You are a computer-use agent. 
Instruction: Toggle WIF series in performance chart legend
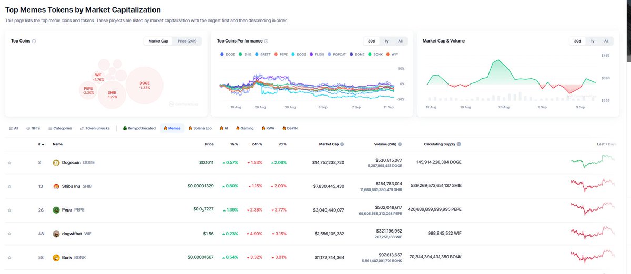[393, 54]
